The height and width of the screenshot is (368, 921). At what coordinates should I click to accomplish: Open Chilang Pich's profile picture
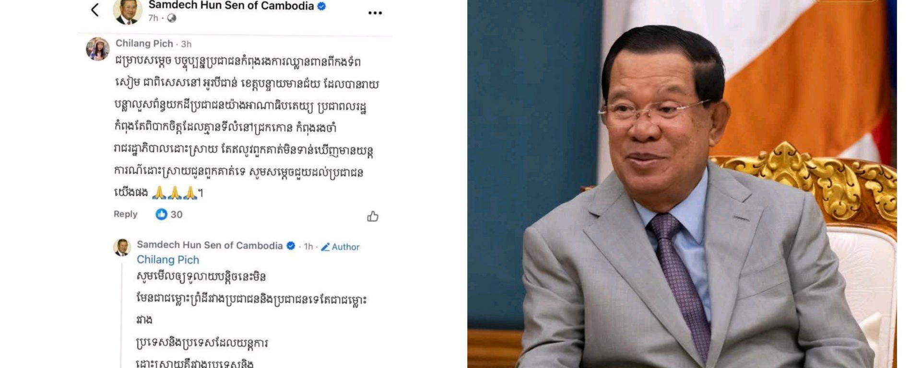(x=98, y=49)
